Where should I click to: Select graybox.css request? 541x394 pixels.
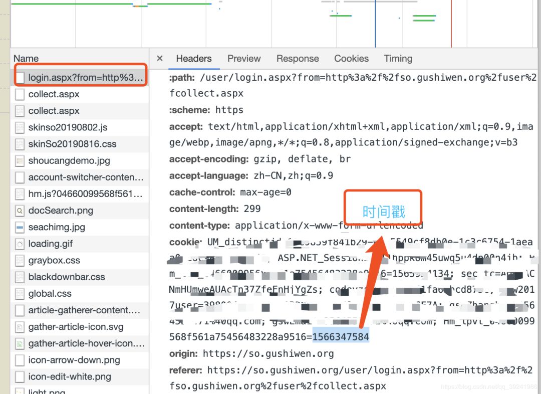tap(80, 260)
